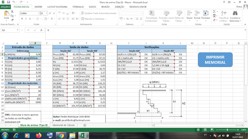The height and width of the screenshot is (139, 248).
Task: Click the Name Box showing B3
Action: [9, 30]
